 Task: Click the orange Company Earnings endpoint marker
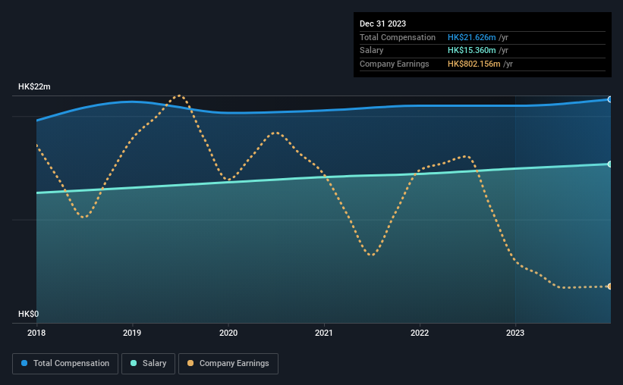(609, 286)
